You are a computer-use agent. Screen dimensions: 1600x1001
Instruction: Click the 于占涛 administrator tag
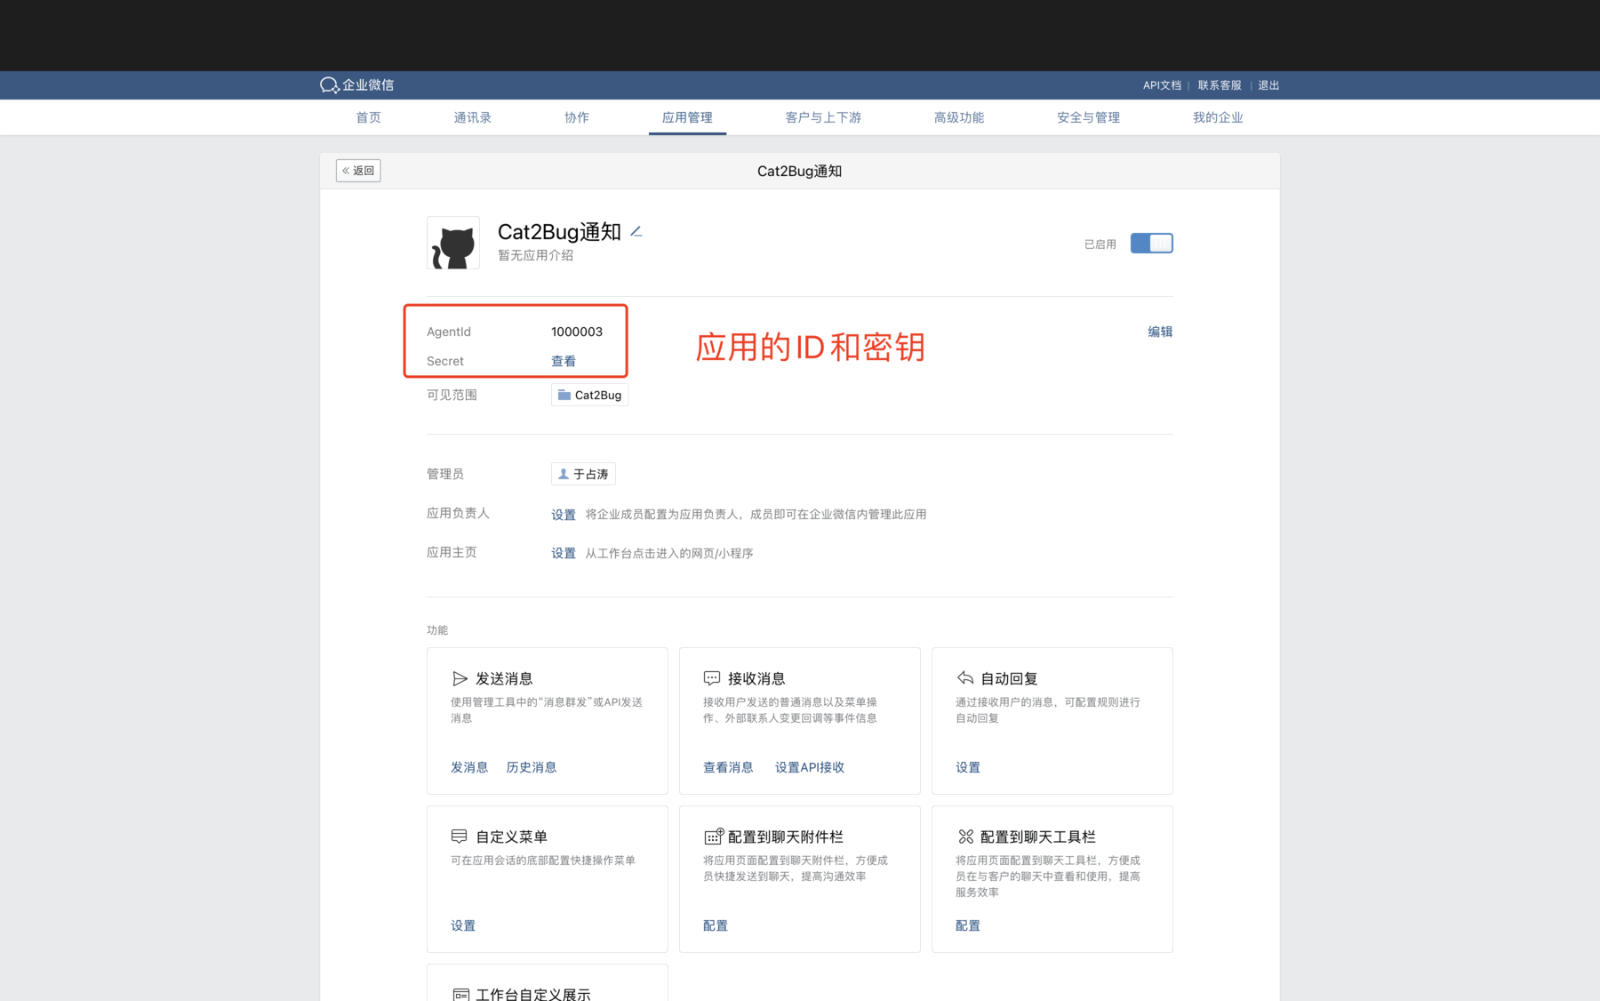[x=583, y=474]
